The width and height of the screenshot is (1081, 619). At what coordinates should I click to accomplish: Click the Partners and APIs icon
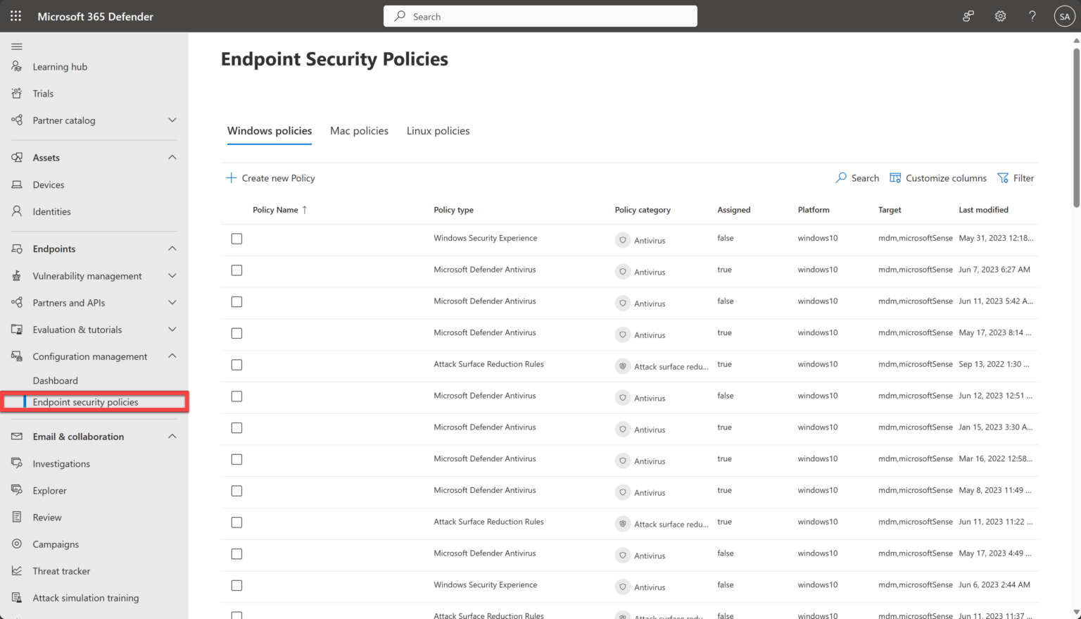pos(17,303)
